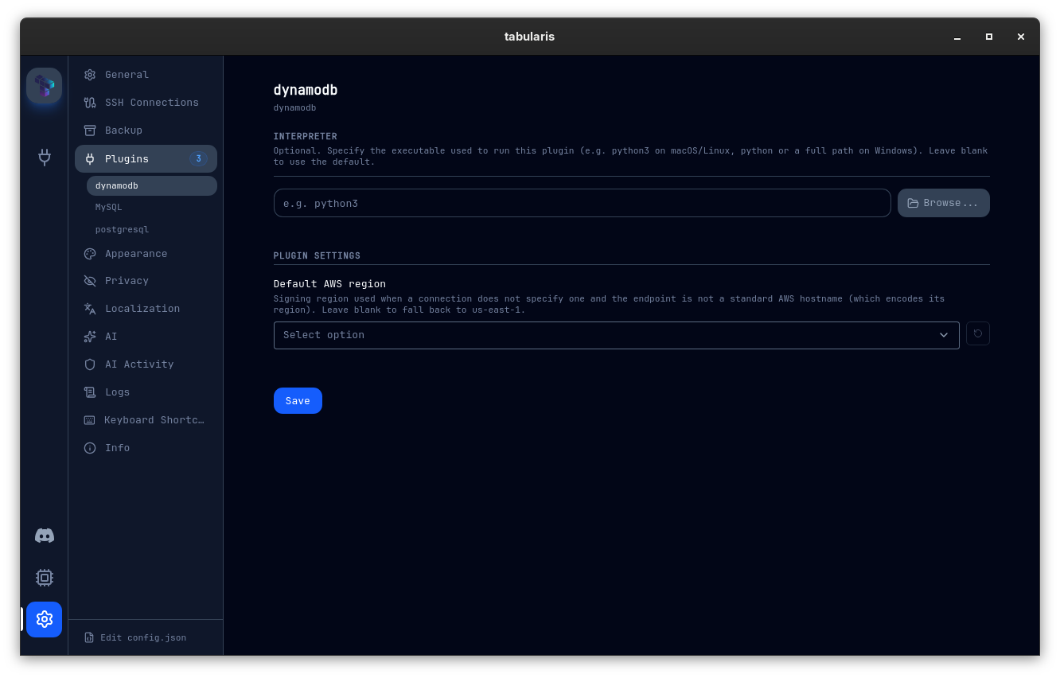Viewport: 1060px width, 678px height.
Task: Open the Discord community icon
Action: [x=45, y=536]
